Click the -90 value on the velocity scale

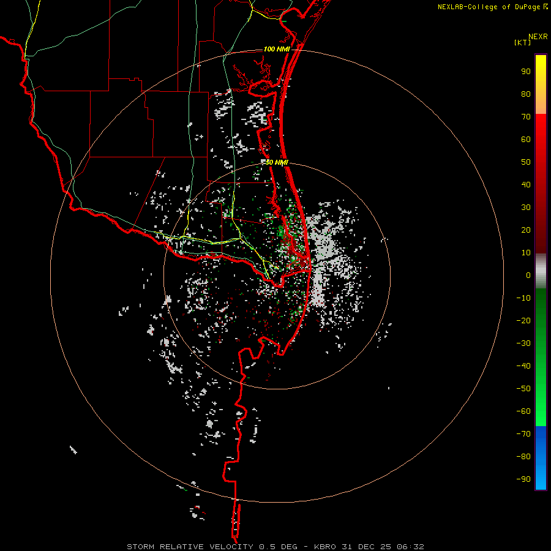tap(523, 479)
